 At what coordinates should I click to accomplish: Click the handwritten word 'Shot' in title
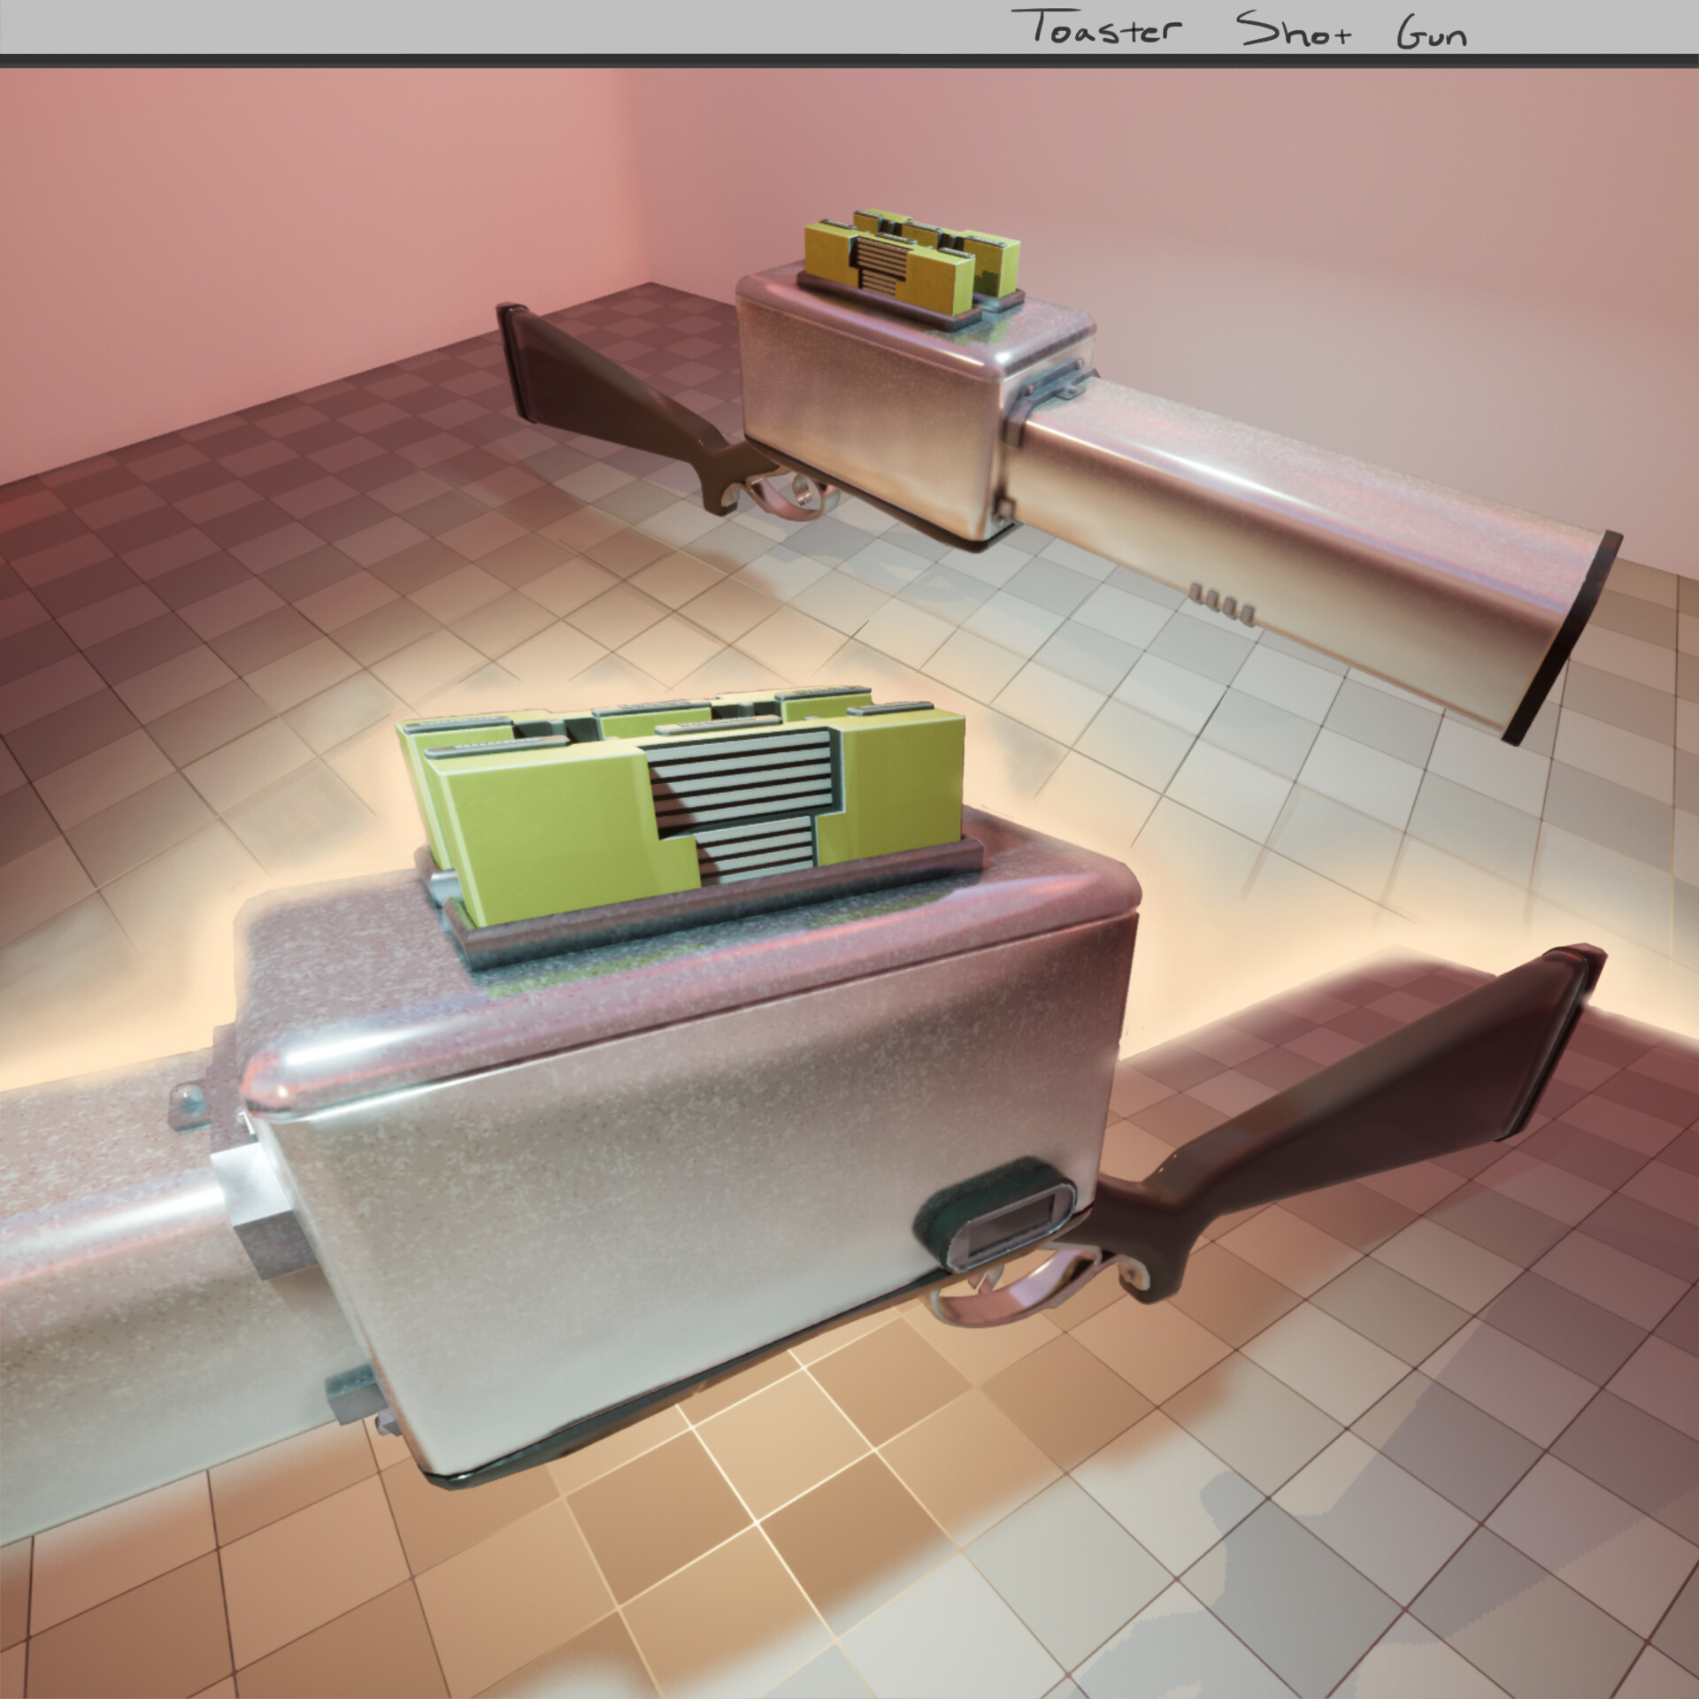click(x=1294, y=29)
